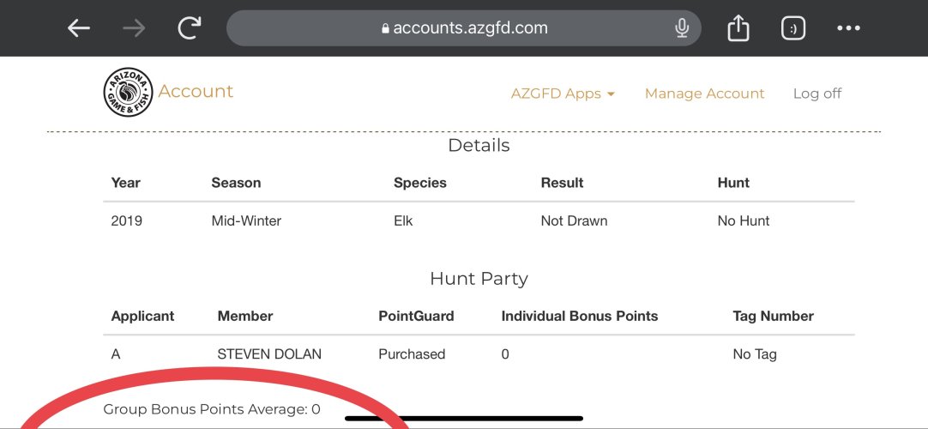Open the share sheet icon
The height and width of the screenshot is (429, 928).
tap(738, 27)
